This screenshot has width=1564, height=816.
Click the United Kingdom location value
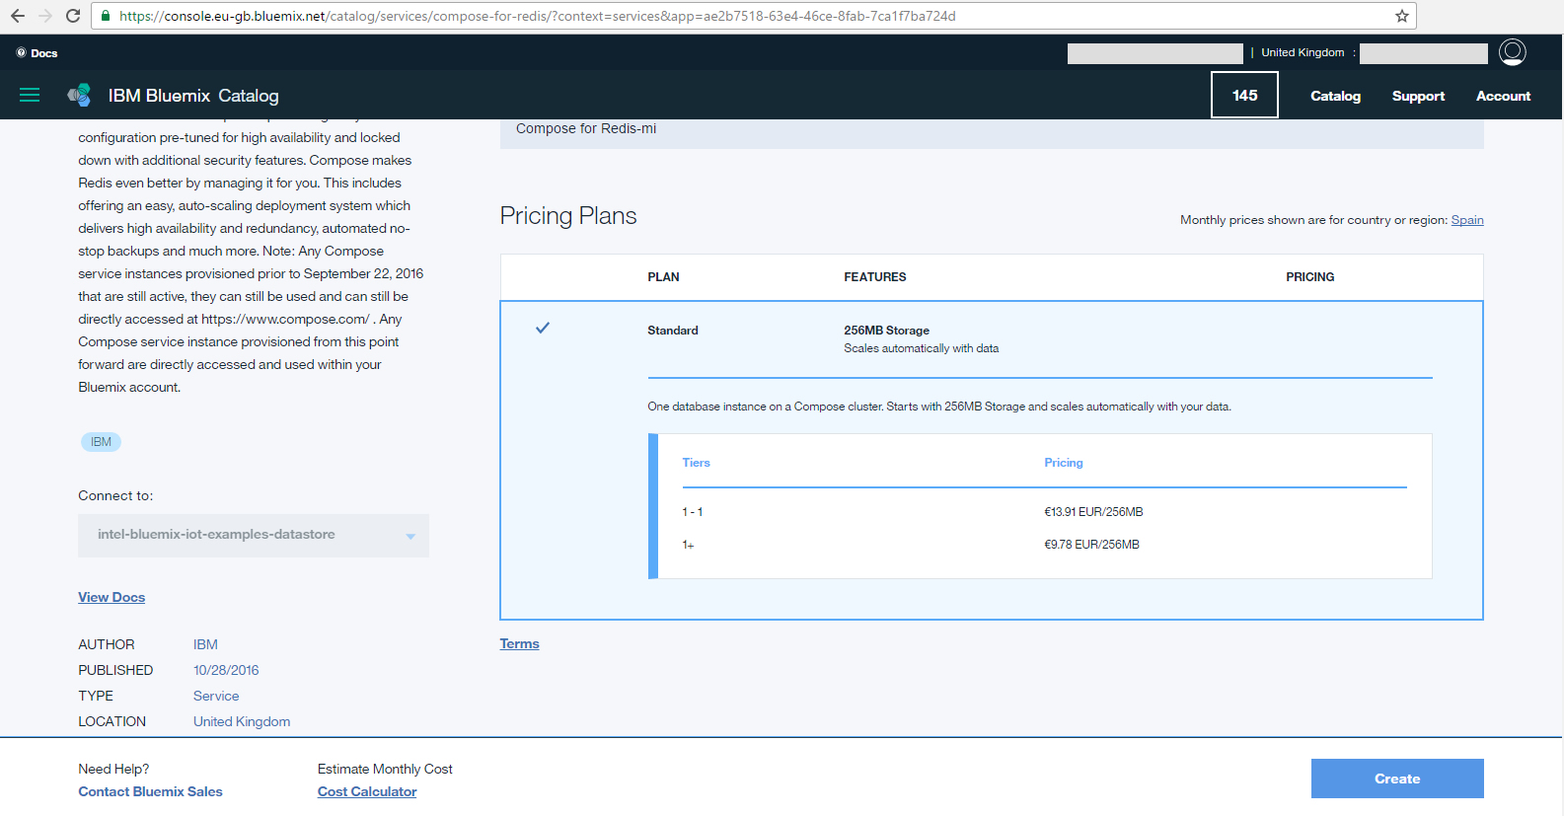point(242,721)
